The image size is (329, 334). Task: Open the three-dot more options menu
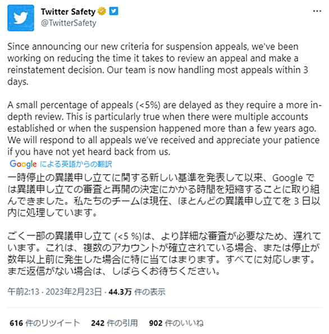pyautogui.click(x=317, y=11)
